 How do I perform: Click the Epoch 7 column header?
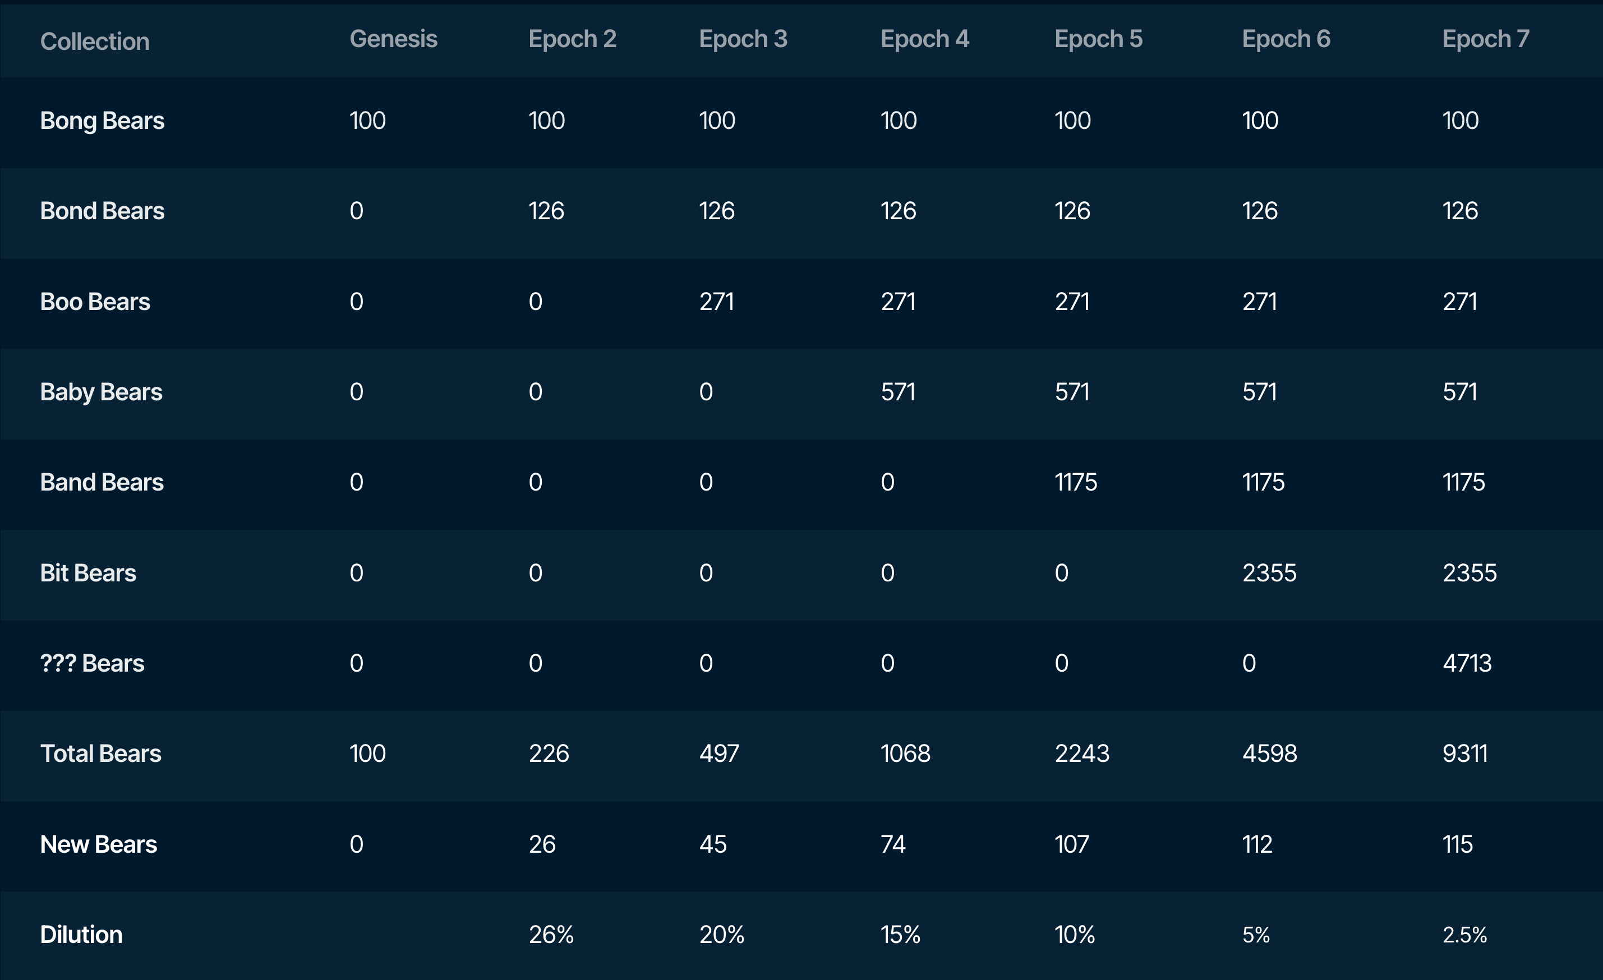1485,39
